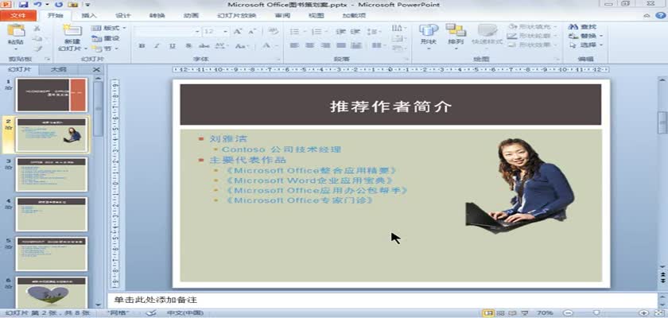The width and height of the screenshot is (668, 318).
Task: Select slide 4 thumbnail
Action: (52, 214)
